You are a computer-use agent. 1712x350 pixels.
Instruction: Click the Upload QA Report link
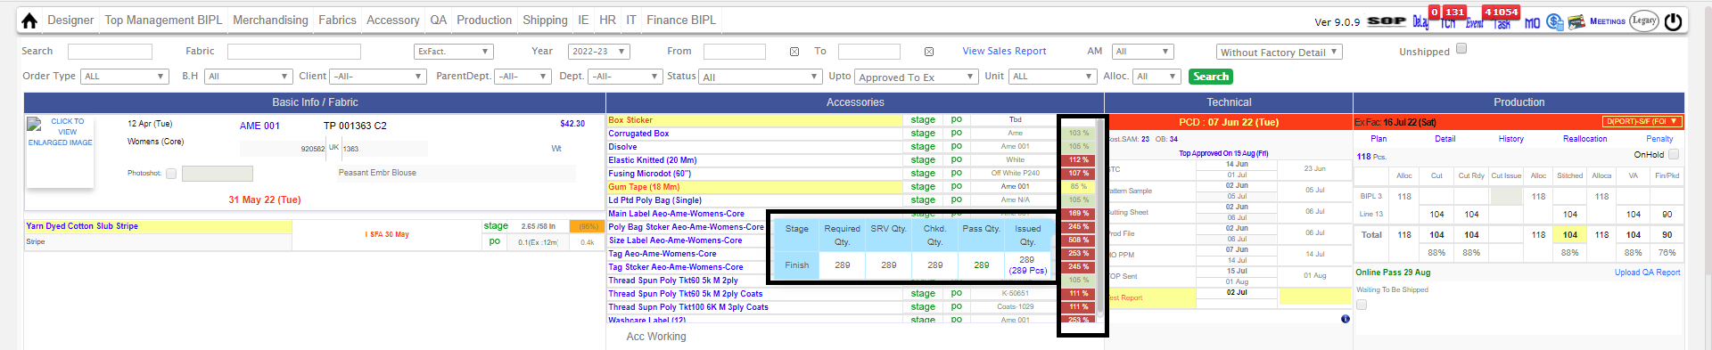pyautogui.click(x=1647, y=273)
